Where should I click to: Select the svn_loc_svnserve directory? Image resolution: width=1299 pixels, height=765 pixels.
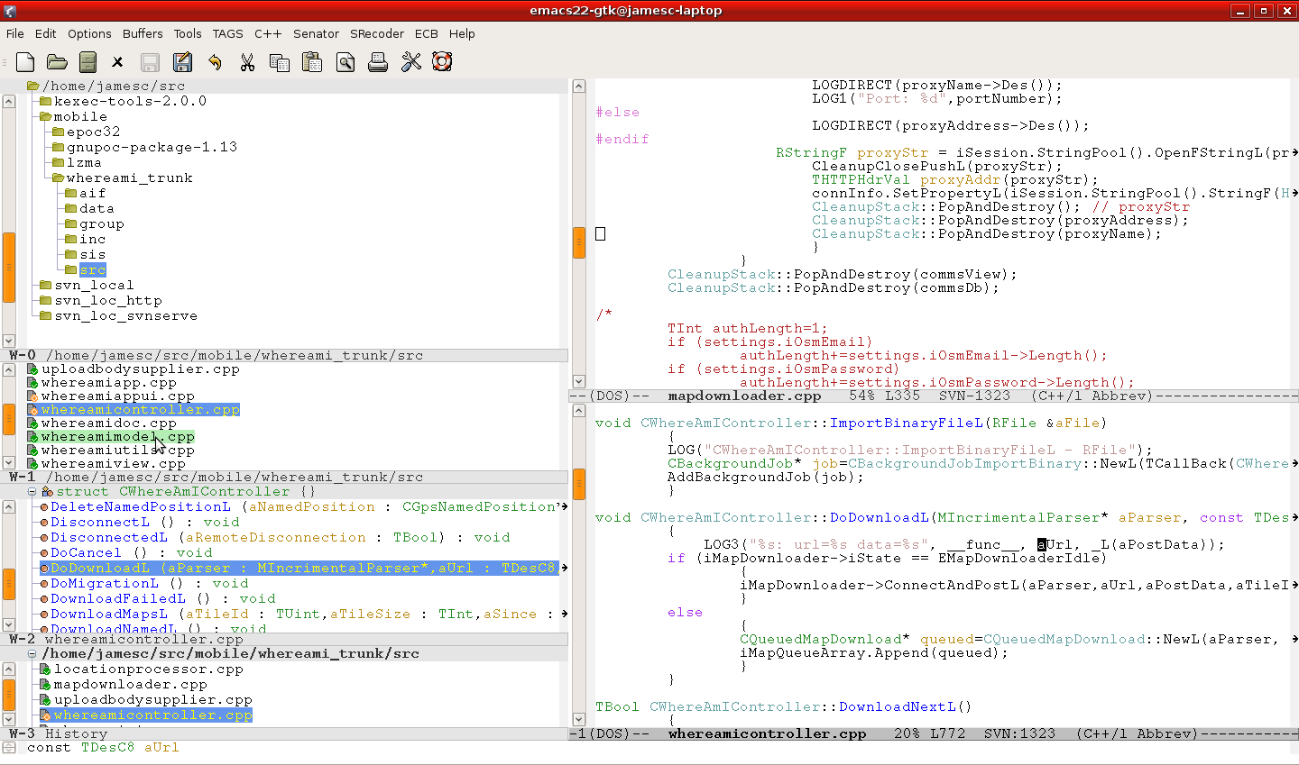[x=125, y=315]
